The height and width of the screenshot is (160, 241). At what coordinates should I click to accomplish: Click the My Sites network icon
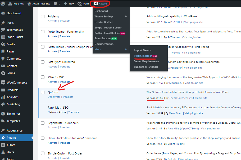10,4
